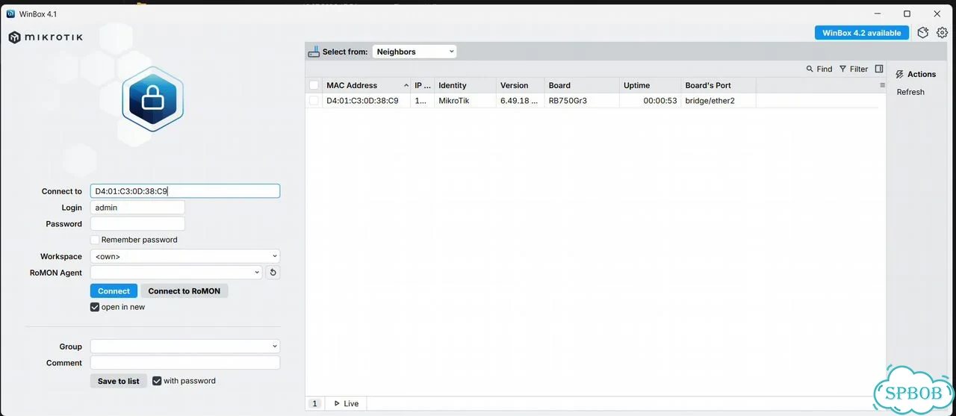Sort by Board's Port column header
This screenshot has height=416, width=956.
tap(718, 85)
